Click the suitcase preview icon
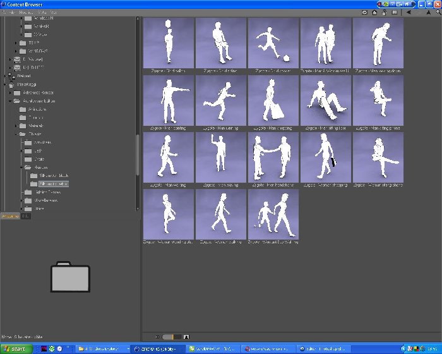 click(x=70, y=277)
